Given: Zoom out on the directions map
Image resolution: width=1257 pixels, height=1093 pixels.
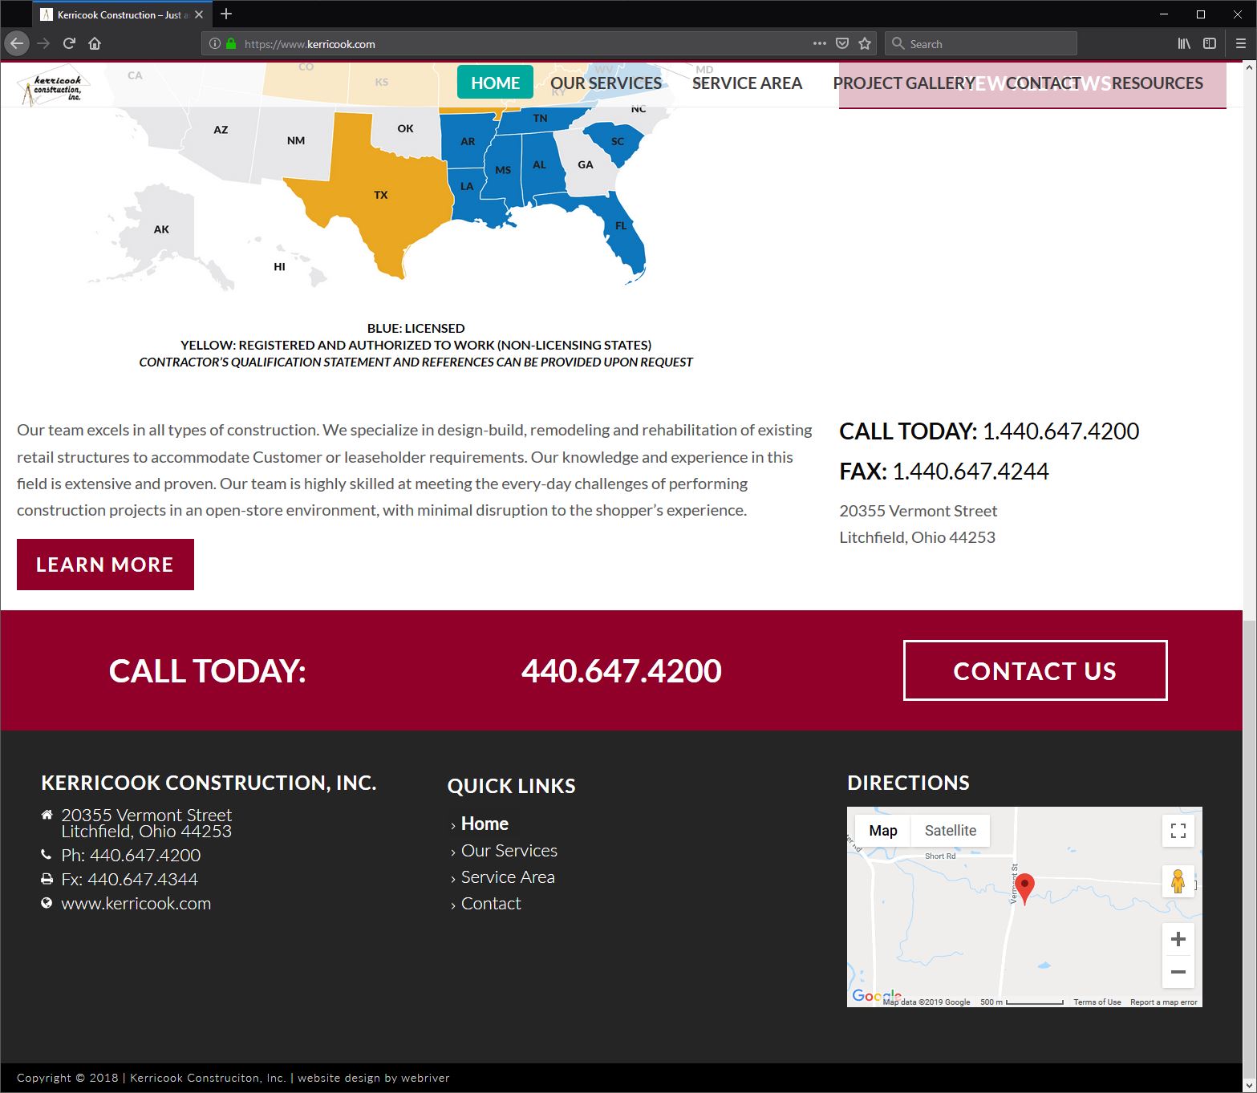Looking at the screenshot, I should pos(1178,972).
